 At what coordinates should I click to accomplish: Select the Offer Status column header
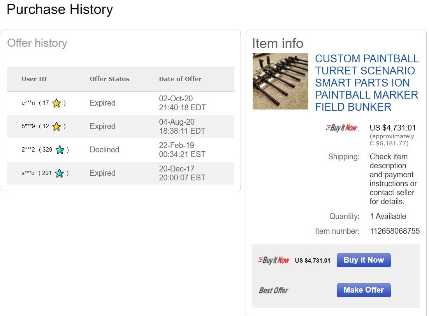tap(109, 79)
